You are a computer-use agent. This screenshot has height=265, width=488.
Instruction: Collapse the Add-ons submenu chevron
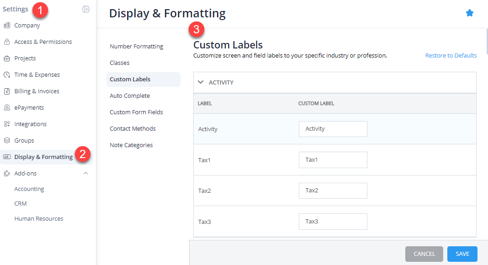pyautogui.click(x=85, y=173)
